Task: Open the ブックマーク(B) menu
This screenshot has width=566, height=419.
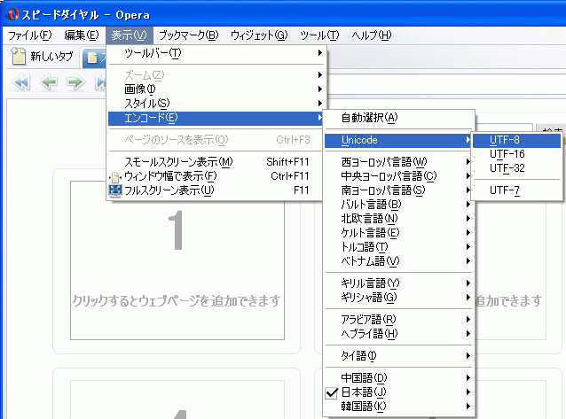Action: (x=189, y=35)
